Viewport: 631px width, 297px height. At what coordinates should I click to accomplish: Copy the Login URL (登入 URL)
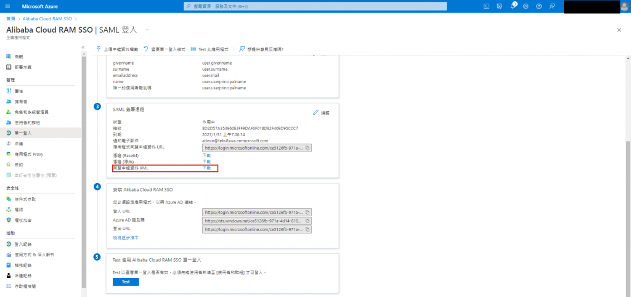[307, 212]
